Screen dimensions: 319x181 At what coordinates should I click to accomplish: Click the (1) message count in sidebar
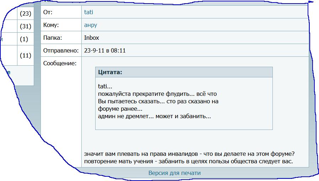tap(24, 39)
